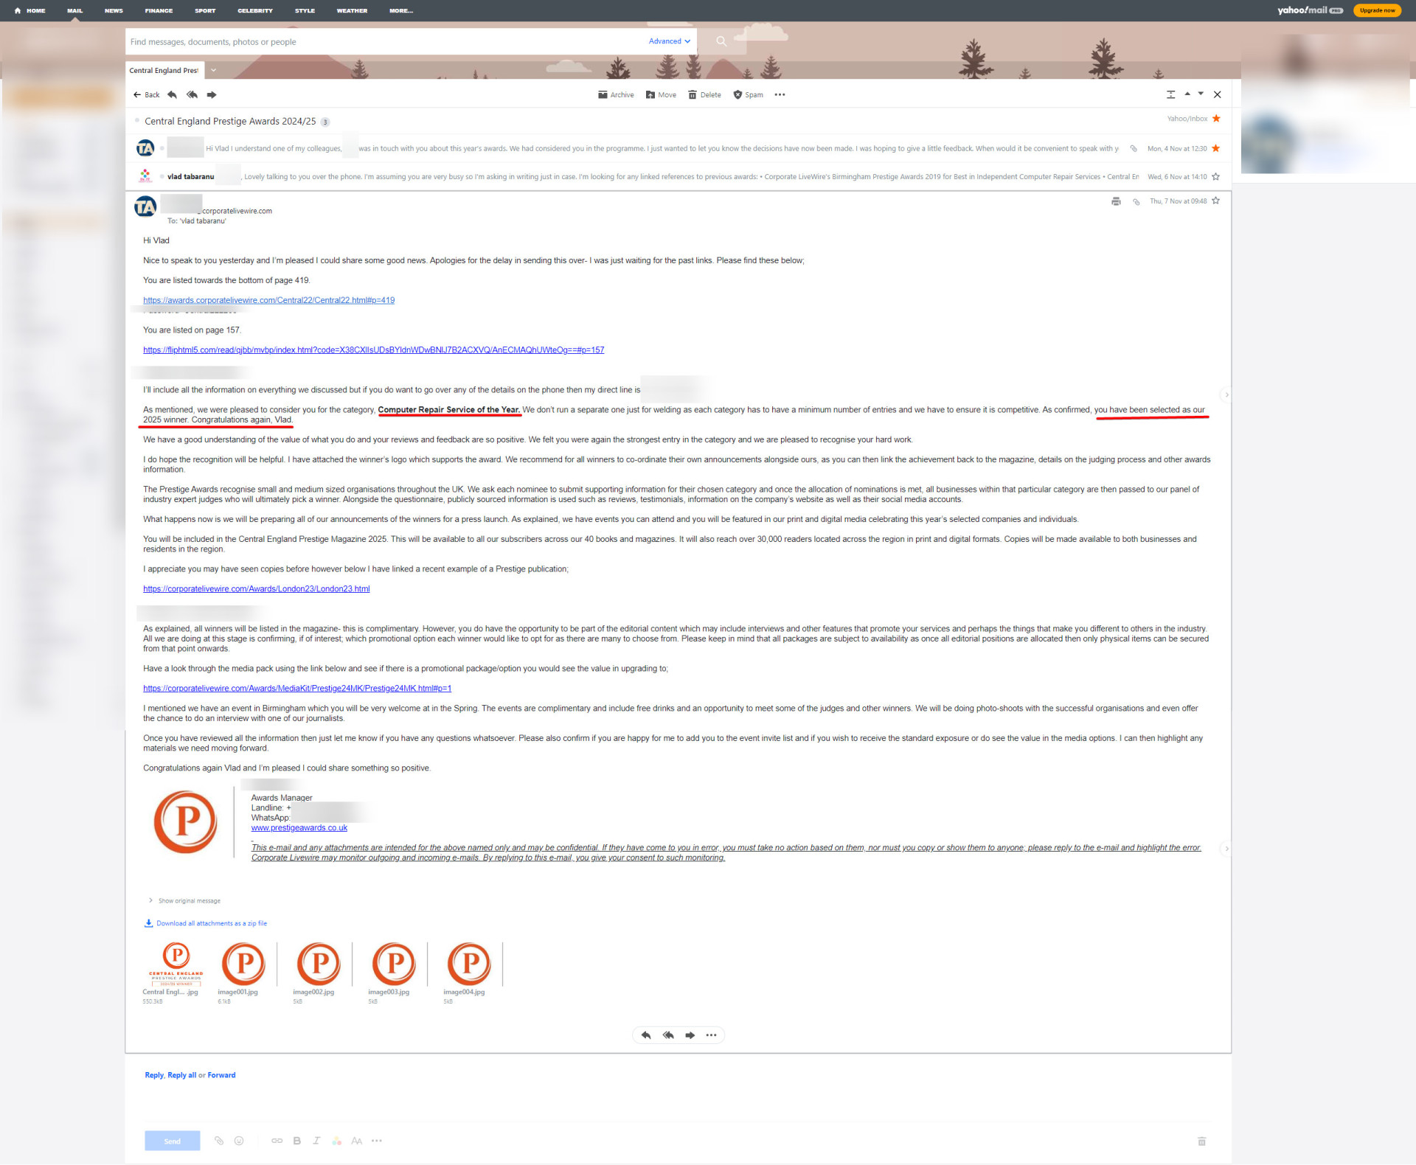1416x1165 pixels.
Task: Star the Wed 6 Nov message
Action: (1216, 177)
